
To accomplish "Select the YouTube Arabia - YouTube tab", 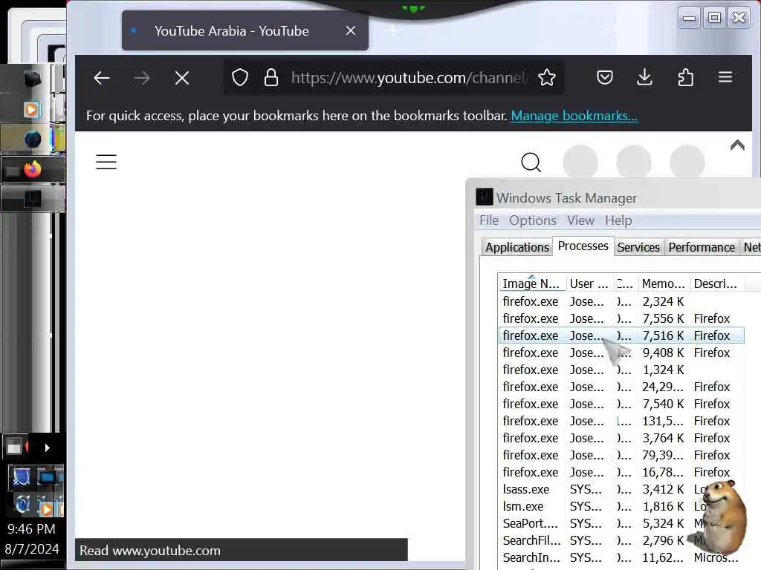I will [245, 30].
